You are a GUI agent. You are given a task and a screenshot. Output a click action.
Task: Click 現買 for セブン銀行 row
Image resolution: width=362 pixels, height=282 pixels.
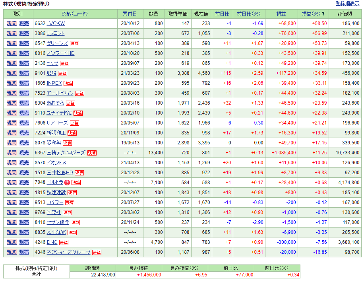12,222
